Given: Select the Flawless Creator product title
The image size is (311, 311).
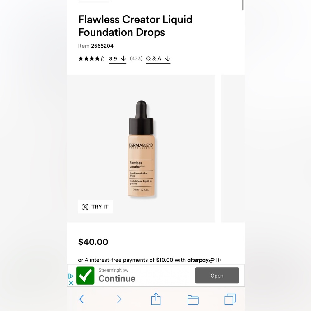Looking at the screenshot, I should (135, 26).
